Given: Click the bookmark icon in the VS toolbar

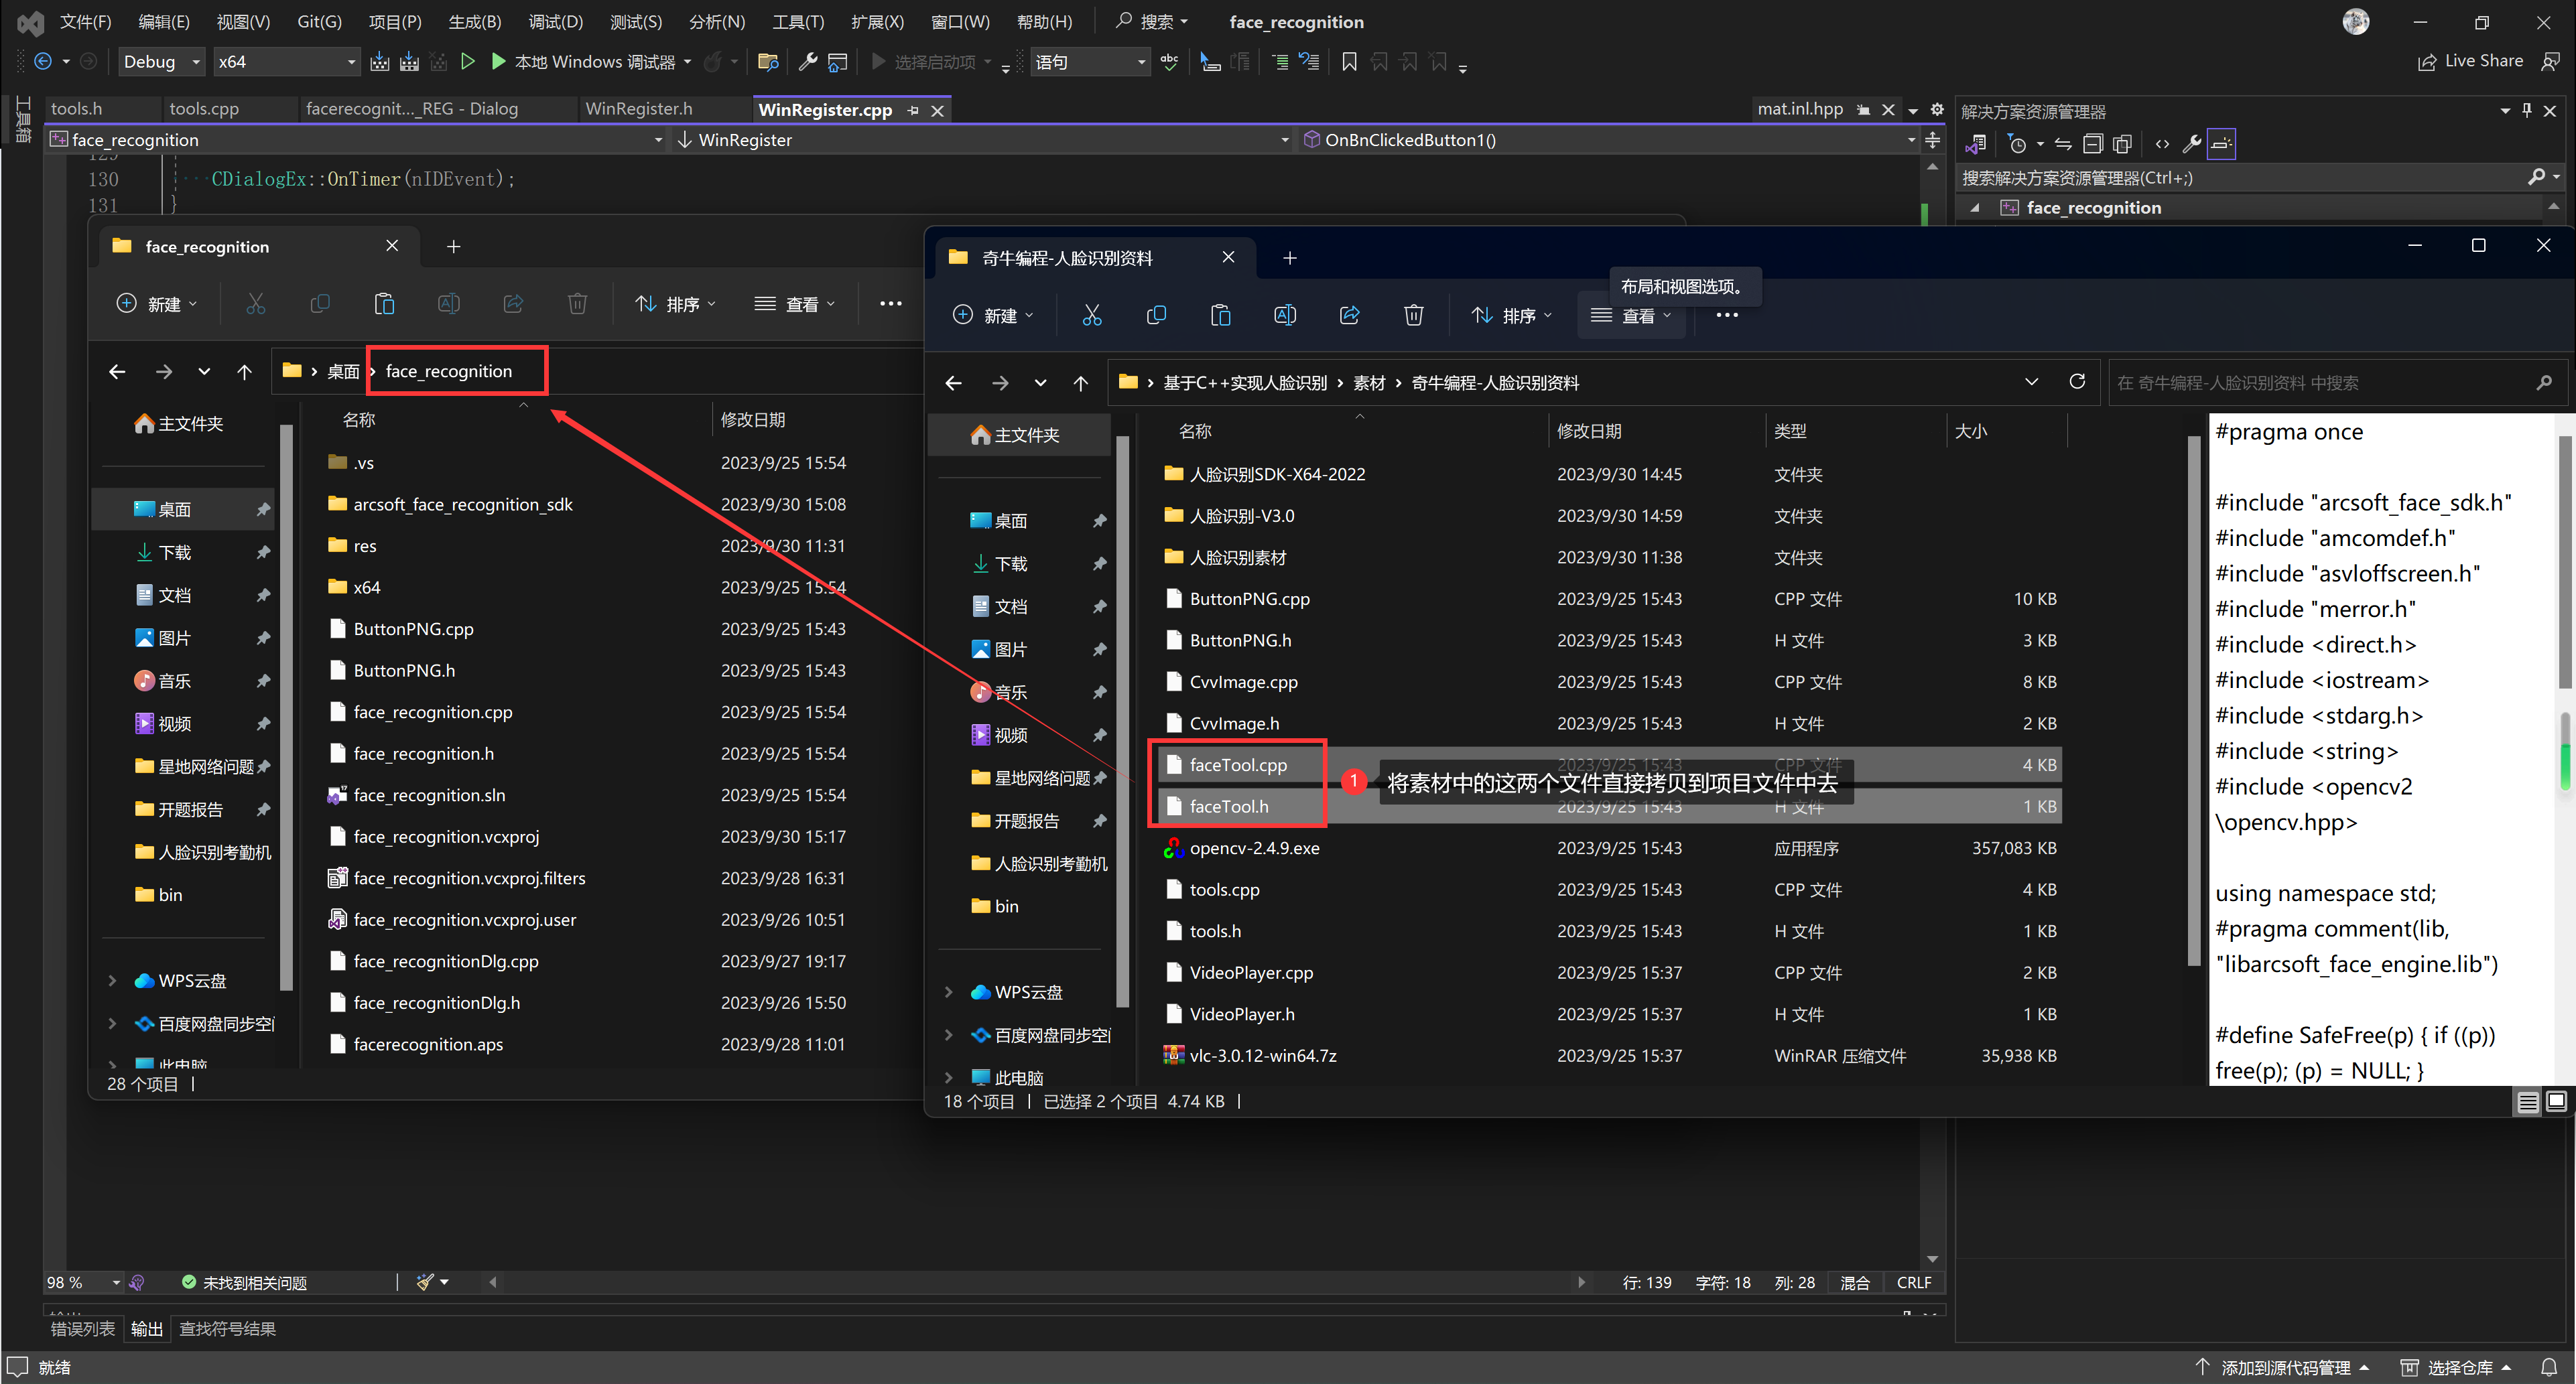Looking at the screenshot, I should [x=1349, y=62].
